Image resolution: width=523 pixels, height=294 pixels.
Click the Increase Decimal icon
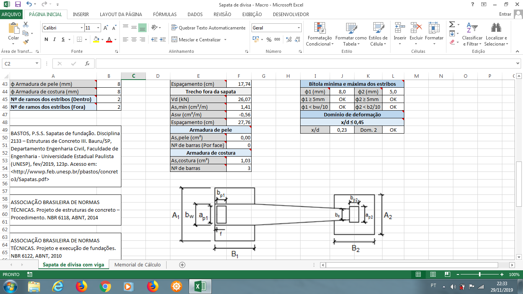tap(289, 39)
